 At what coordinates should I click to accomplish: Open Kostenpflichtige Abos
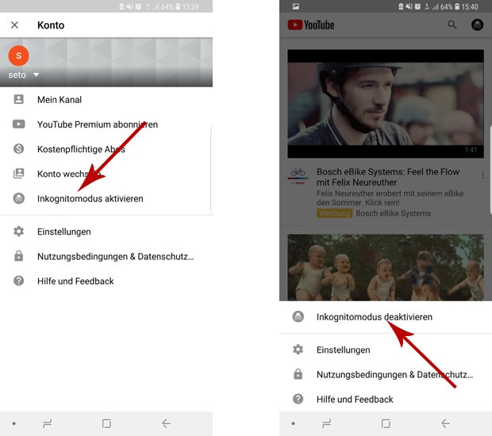(81, 149)
